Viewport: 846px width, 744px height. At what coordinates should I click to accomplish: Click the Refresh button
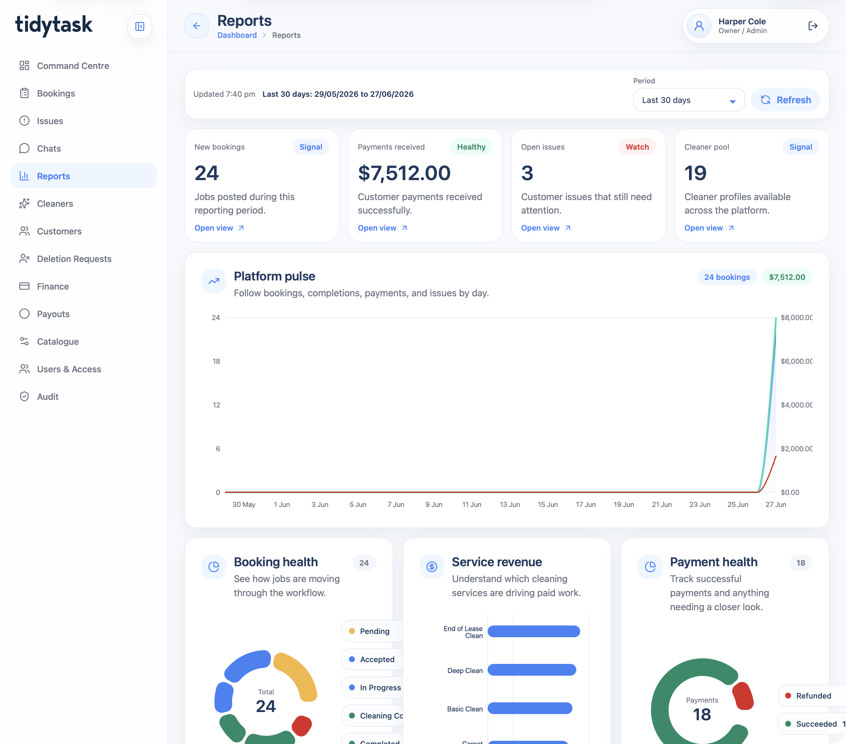coord(785,100)
